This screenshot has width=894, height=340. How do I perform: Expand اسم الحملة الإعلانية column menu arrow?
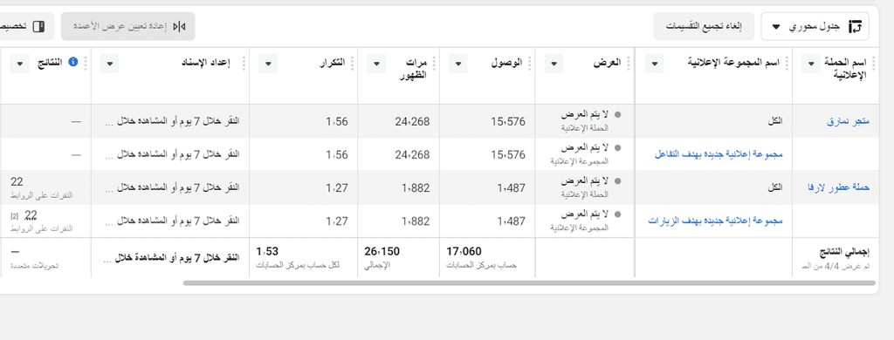click(810, 64)
